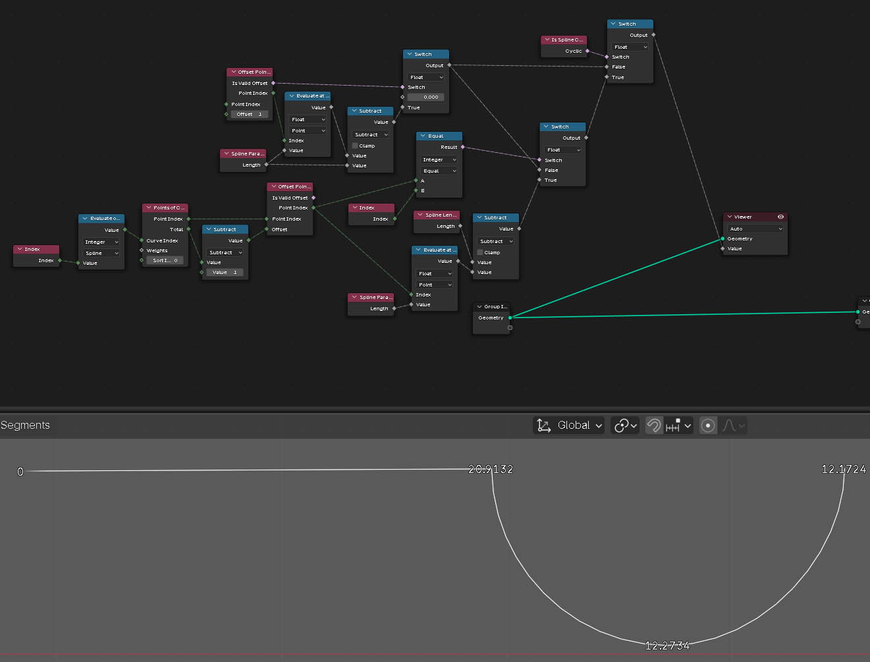The image size is (870, 662).
Task: Open the Global transform orientation dropdown
Action: (x=568, y=426)
